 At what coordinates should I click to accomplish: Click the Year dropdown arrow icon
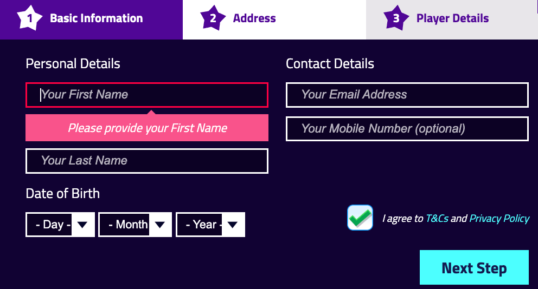point(233,225)
